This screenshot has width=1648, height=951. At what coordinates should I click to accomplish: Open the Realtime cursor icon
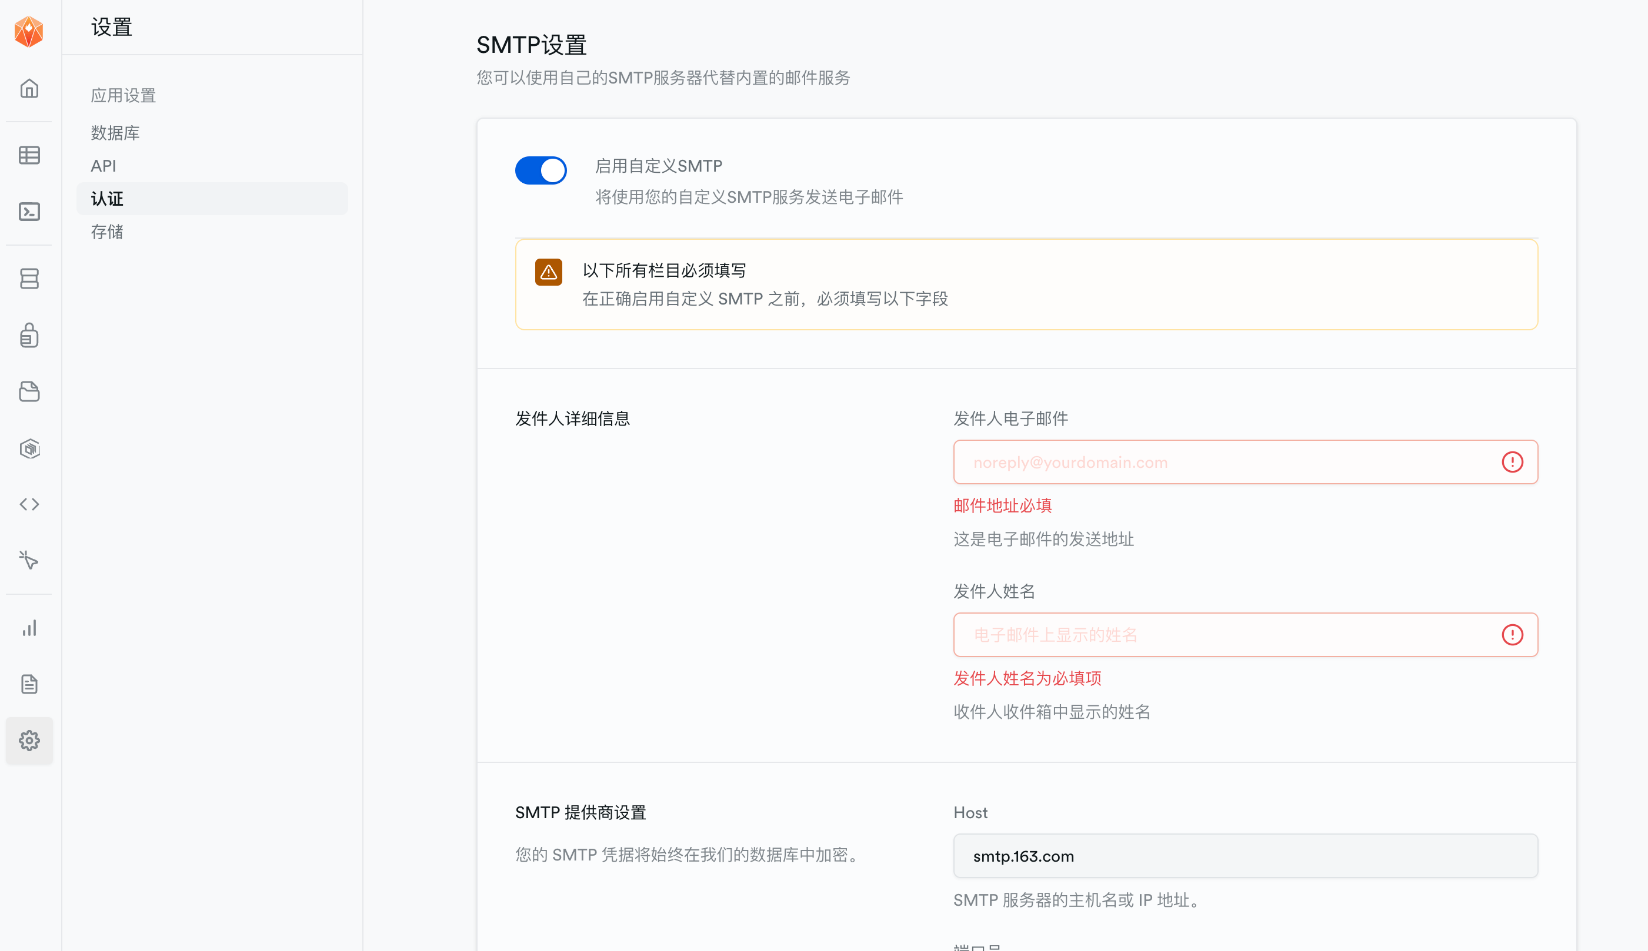29,560
